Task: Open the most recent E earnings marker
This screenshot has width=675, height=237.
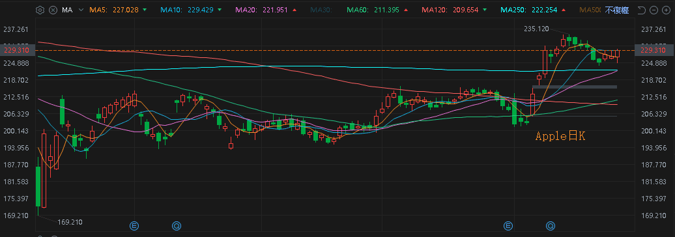Action: (x=508, y=225)
